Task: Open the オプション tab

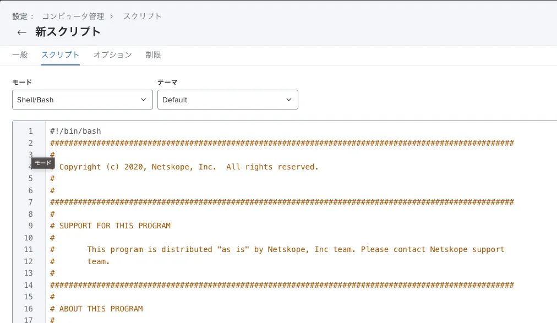Action: click(x=112, y=55)
